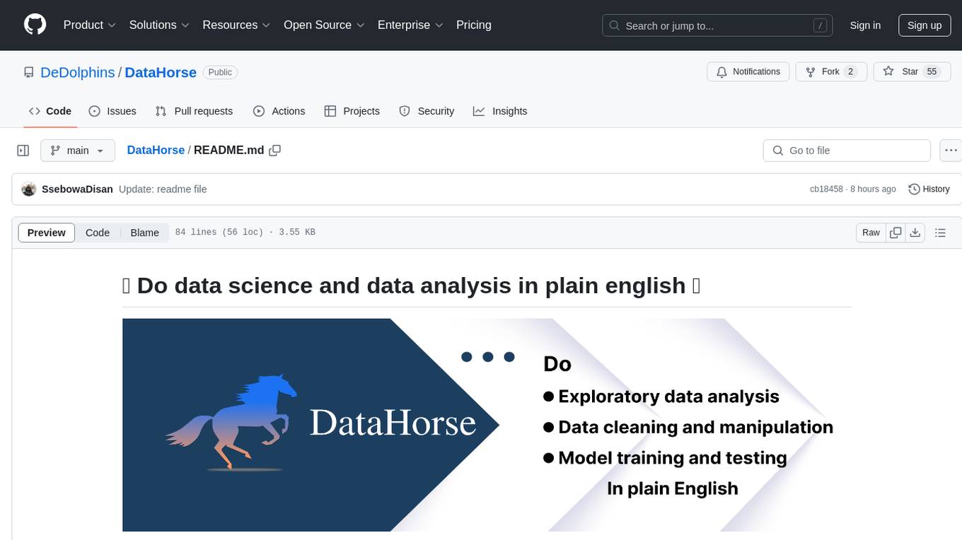Open the Pull requests tab
Screen dimensions: 962x540
(x=194, y=111)
